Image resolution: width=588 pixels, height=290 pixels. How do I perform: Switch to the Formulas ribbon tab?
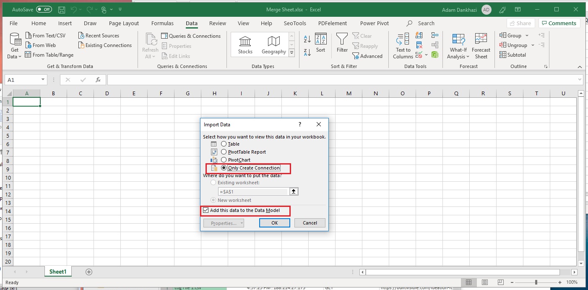tap(162, 23)
